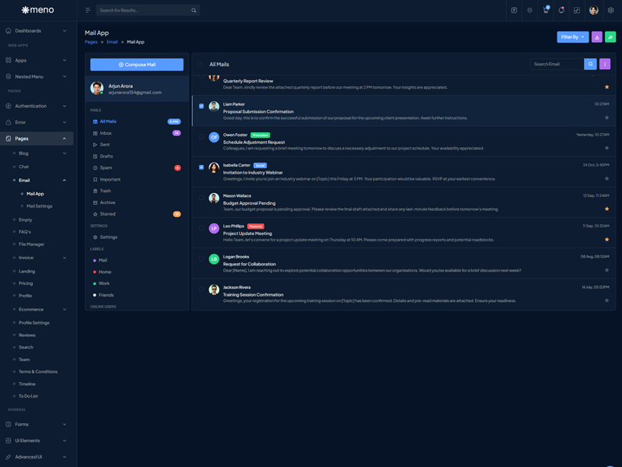Click the purple download button
This screenshot has height=467, width=622.
point(597,37)
